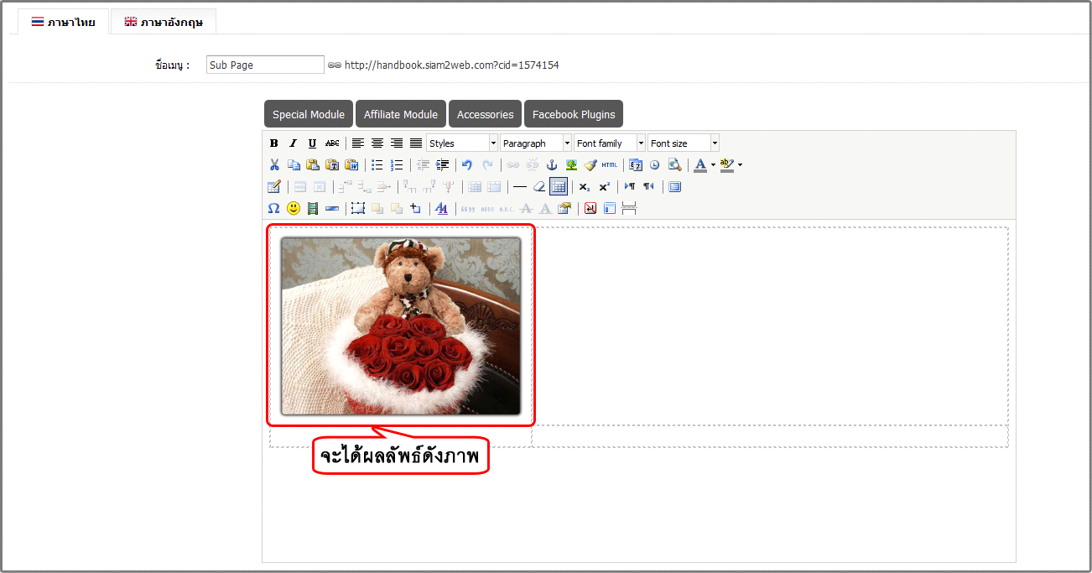Open the insert image dialog (tree icon)
The image size is (1092, 573).
pyautogui.click(x=571, y=165)
